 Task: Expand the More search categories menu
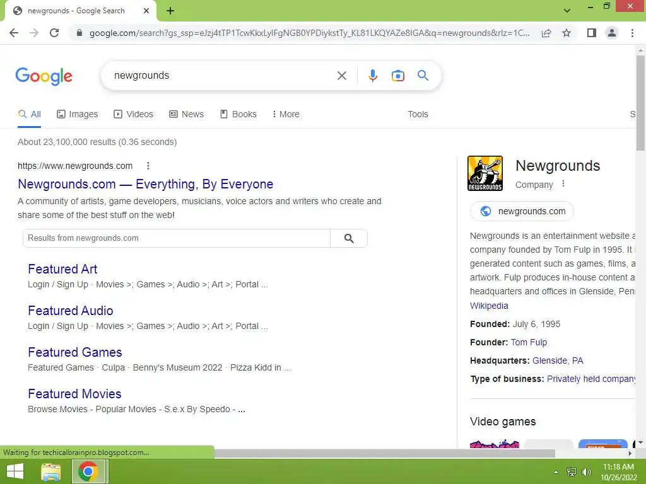286,115
